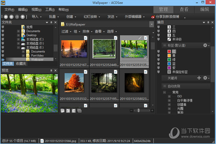The image size is (216, 144).
Task: Toggle easy-select marker beside 黄 label
Action: coord(158,56)
